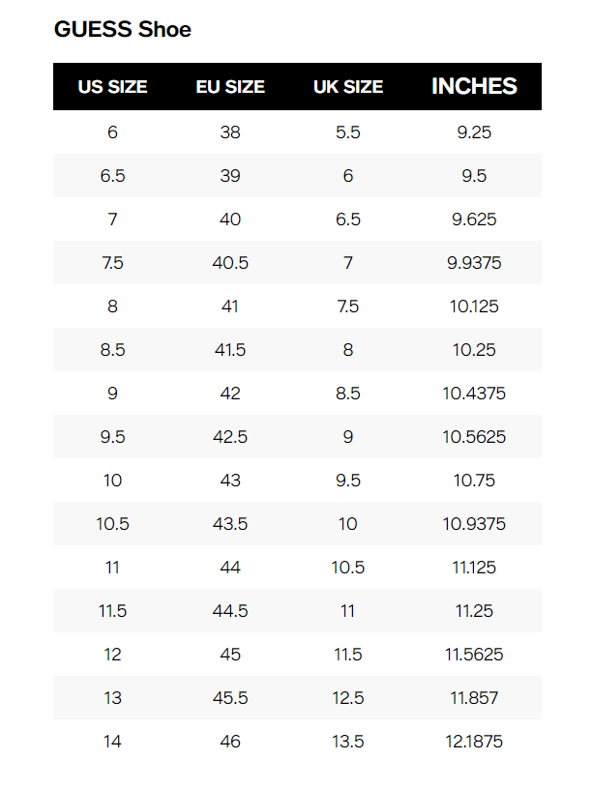Viewport: 592px width, 789px height.
Task: Click UK size 12.5 cell
Action: coord(348,698)
